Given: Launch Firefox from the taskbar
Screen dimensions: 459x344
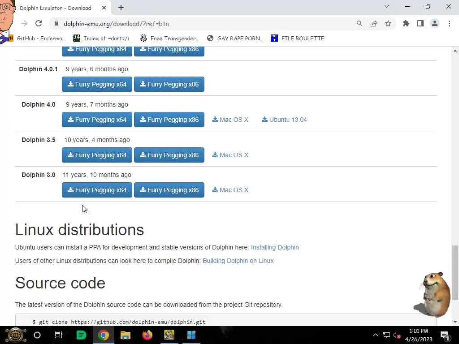Looking at the screenshot, I should click(147, 335).
